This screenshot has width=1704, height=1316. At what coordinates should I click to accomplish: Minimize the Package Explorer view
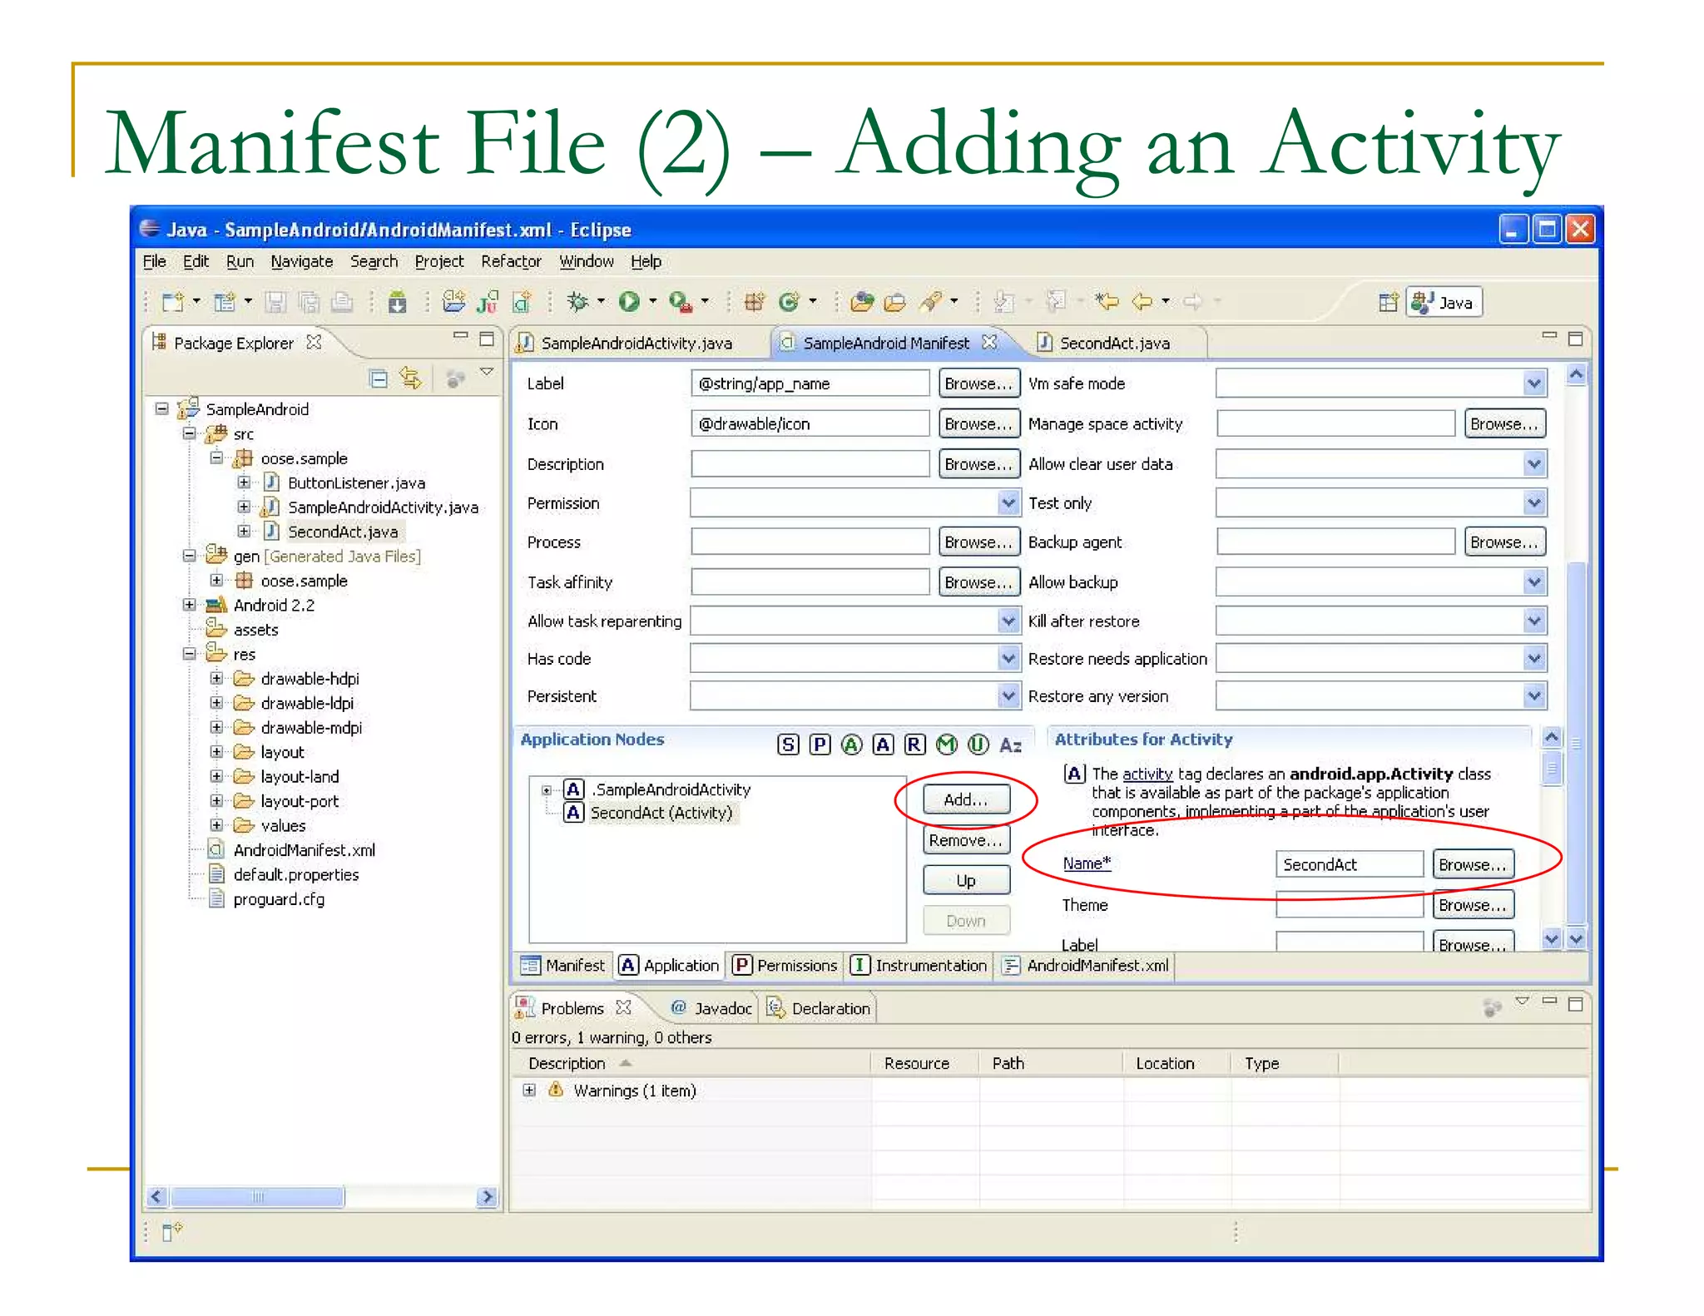click(460, 336)
